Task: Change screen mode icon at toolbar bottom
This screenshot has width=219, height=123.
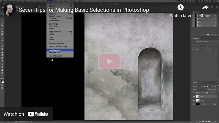Action: pyautogui.click(x=2, y=88)
